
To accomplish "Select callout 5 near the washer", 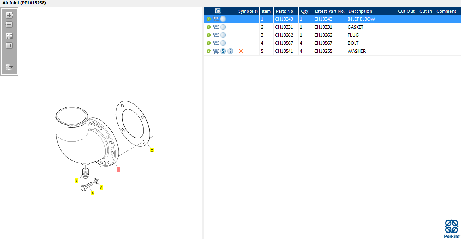I will click(101, 187).
